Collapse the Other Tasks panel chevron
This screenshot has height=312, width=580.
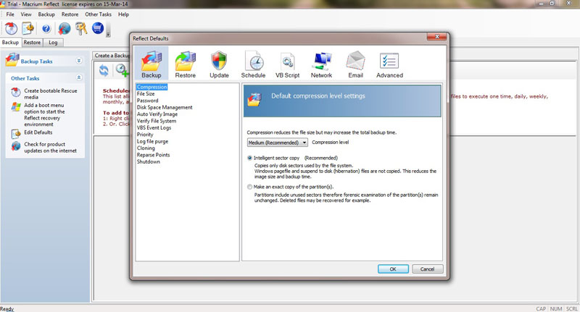pyautogui.click(x=79, y=77)
